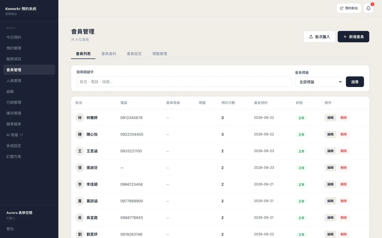The height and width of the screenshot is (238, 382).
Task: Delete member 陳心怡
Action: coord(344,134)
